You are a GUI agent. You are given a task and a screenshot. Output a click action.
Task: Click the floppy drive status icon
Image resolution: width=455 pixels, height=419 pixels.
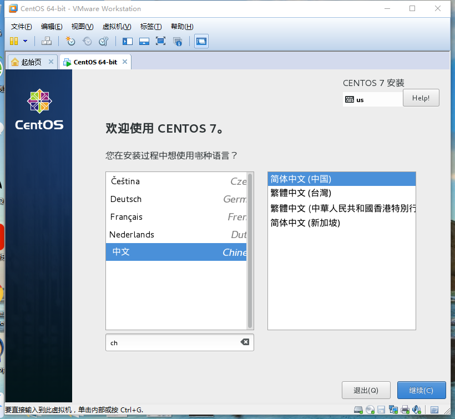pos(381,410)
